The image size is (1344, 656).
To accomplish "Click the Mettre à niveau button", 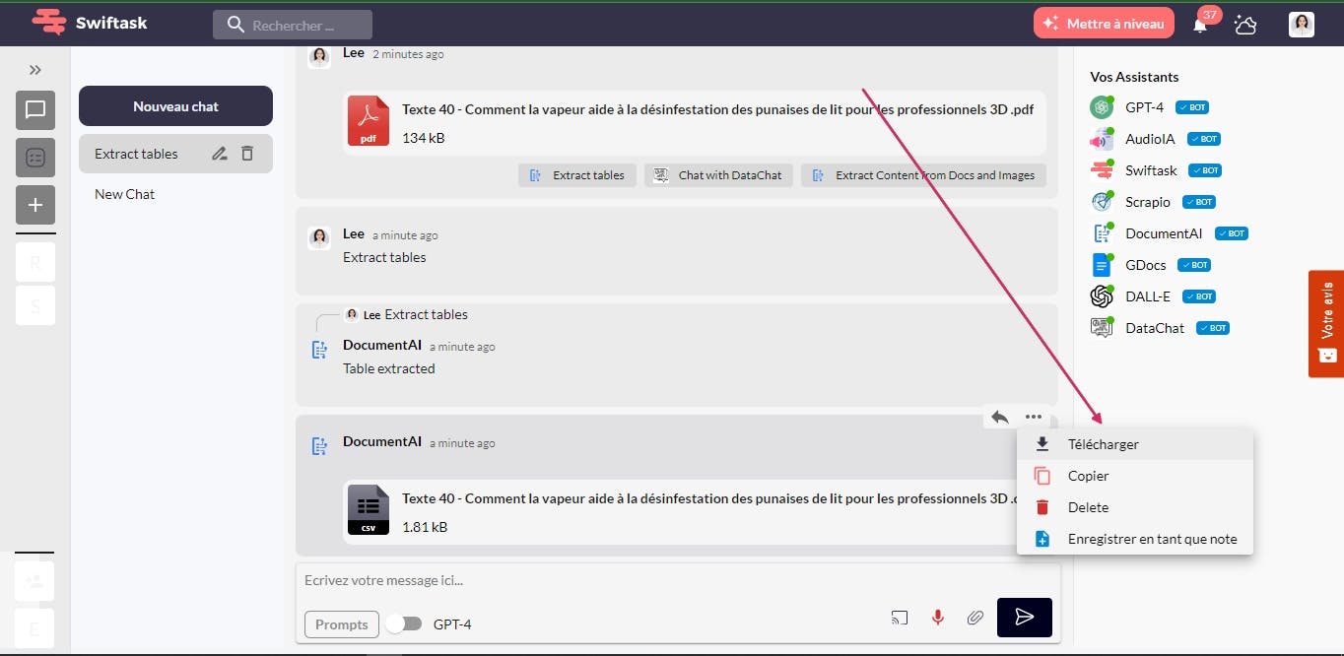I will (x=1104, y=23).
